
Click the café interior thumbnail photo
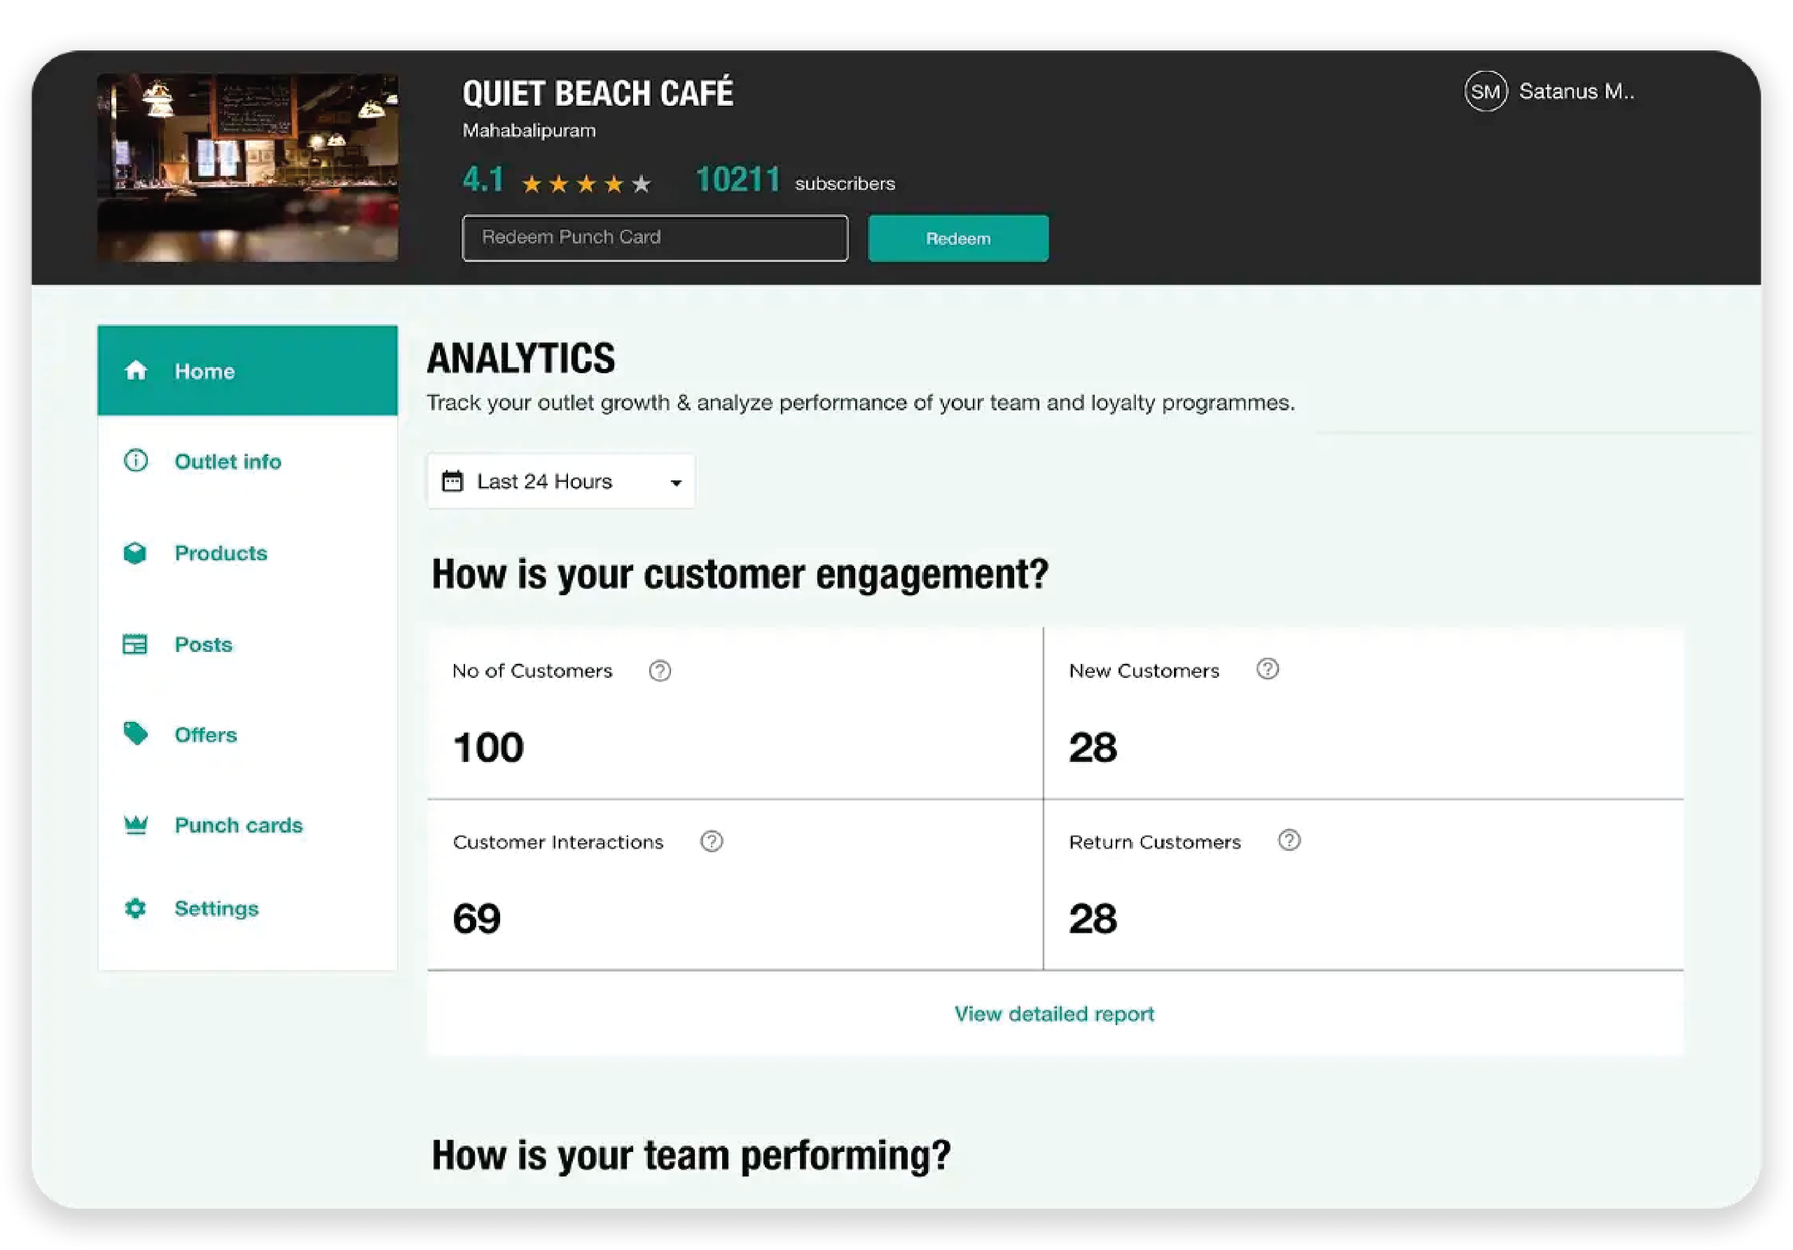coord(247,168)
